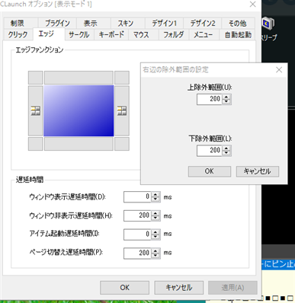Decrease the 上除外範囲 value with down arrow

click(x=226, y=101)
